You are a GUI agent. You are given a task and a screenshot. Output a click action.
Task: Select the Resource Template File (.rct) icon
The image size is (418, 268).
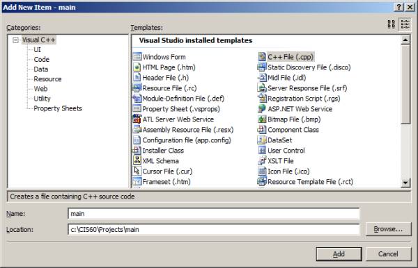(262, 181)
